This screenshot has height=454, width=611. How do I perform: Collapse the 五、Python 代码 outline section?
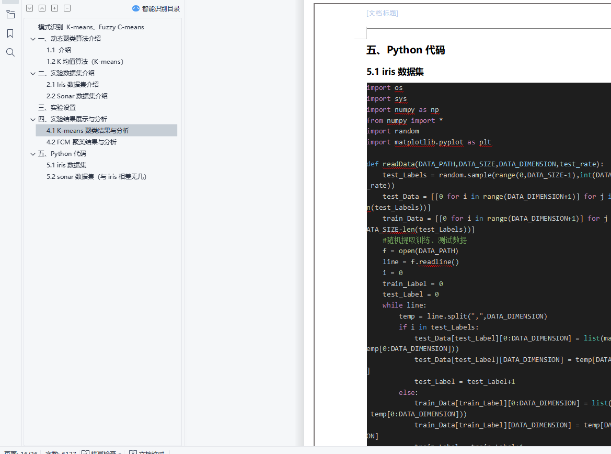point(33,154)
